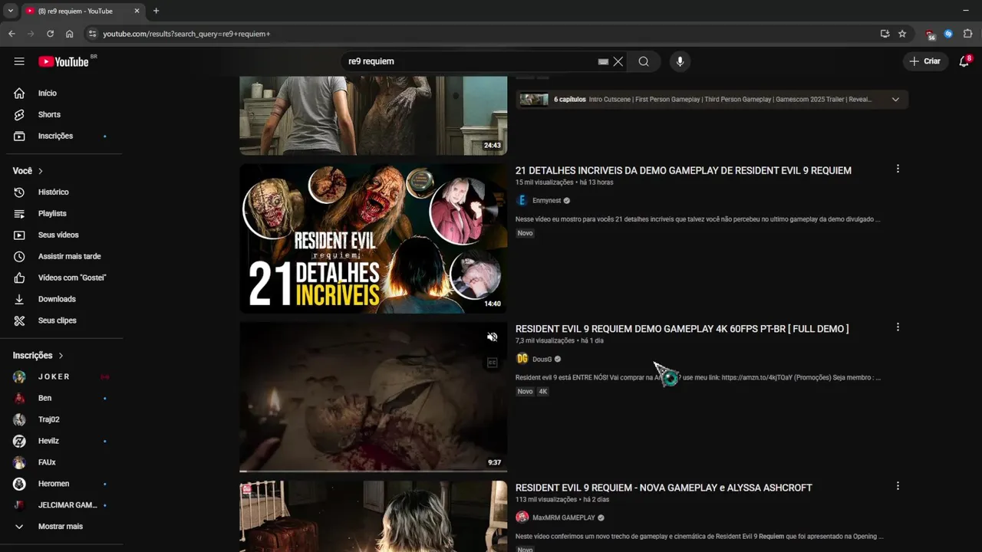Open the Enmynest channel name
Viewport: 982px width, 552px height.
(x=546, y=200)
